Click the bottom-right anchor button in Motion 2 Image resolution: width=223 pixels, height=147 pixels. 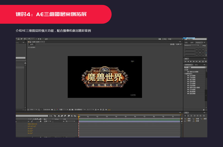[x=203, y=56]
